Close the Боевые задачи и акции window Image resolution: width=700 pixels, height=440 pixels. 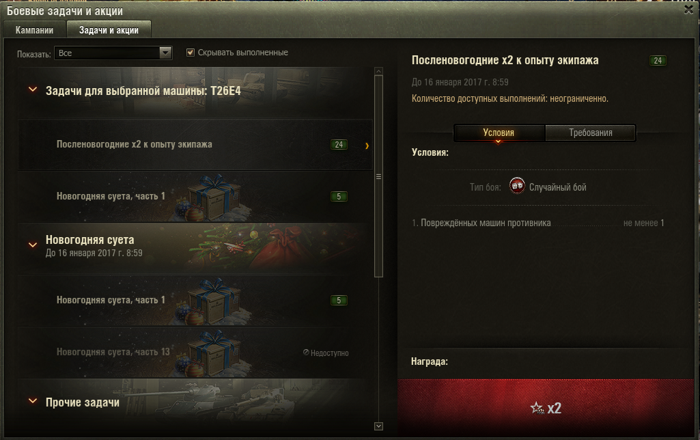pos(688,10)
